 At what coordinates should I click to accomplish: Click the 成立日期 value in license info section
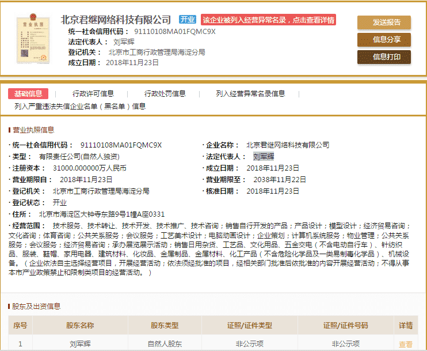click(x=273, y=168)
